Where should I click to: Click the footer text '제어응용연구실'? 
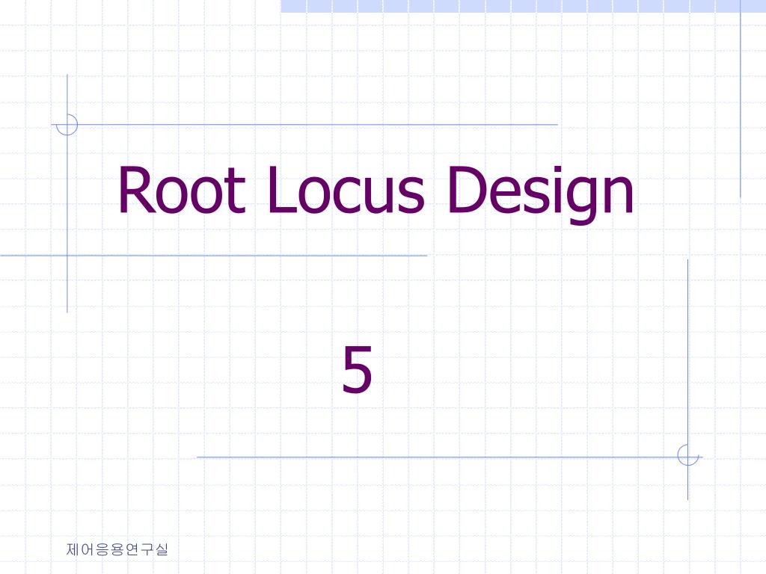[117, 549]
